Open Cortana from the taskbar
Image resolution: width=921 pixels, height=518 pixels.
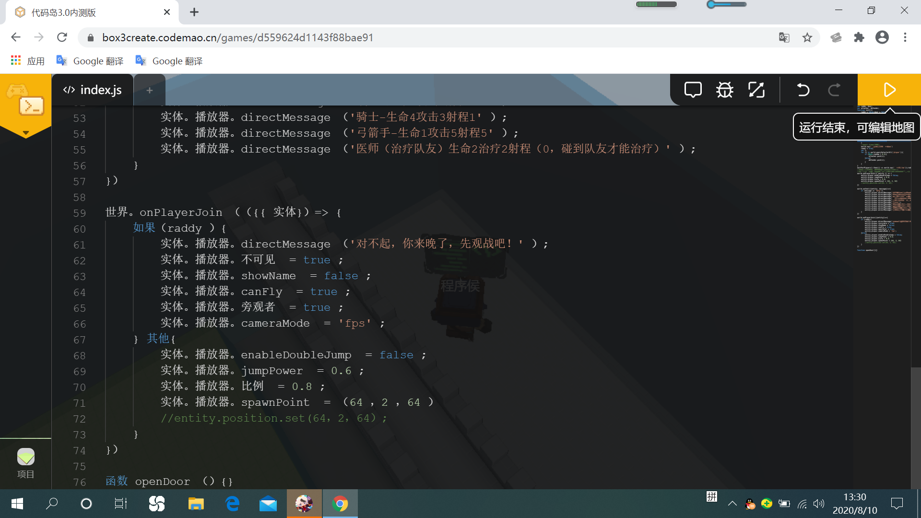point(86,504)
